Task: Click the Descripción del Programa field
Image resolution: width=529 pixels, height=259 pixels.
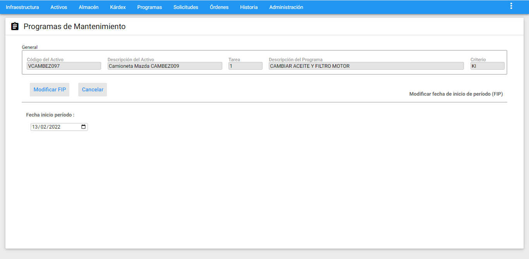Action: [x=366, y=66]
